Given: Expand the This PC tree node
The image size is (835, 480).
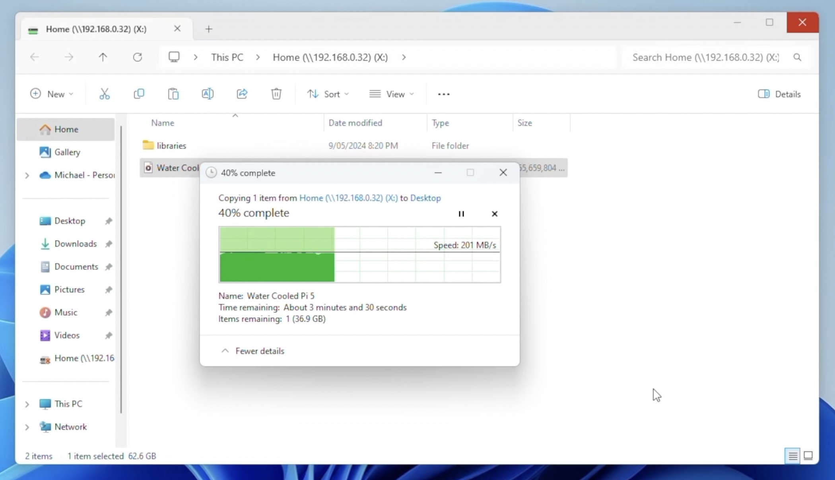Looking at the screenshot, I should point(27,404).
